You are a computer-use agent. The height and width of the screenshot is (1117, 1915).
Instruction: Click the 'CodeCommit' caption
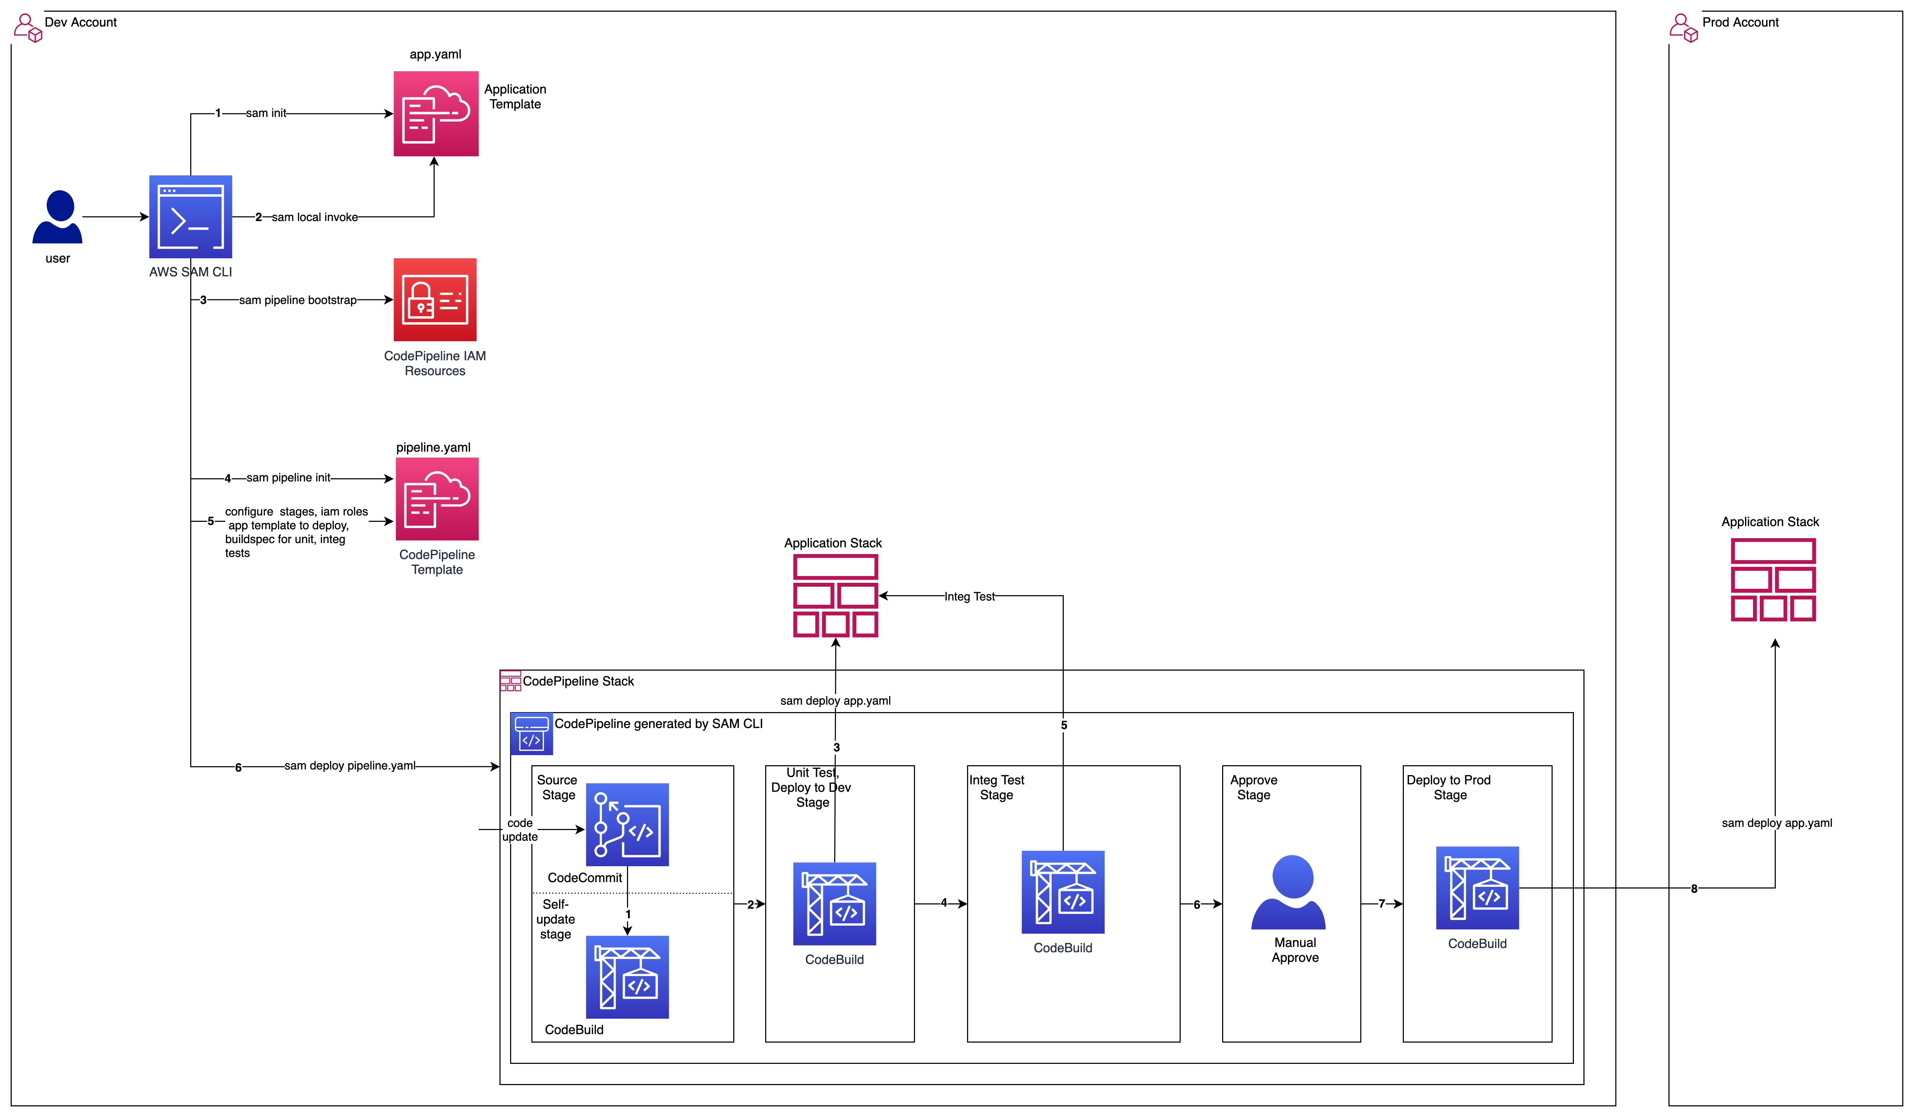click(x=585, y=879)
